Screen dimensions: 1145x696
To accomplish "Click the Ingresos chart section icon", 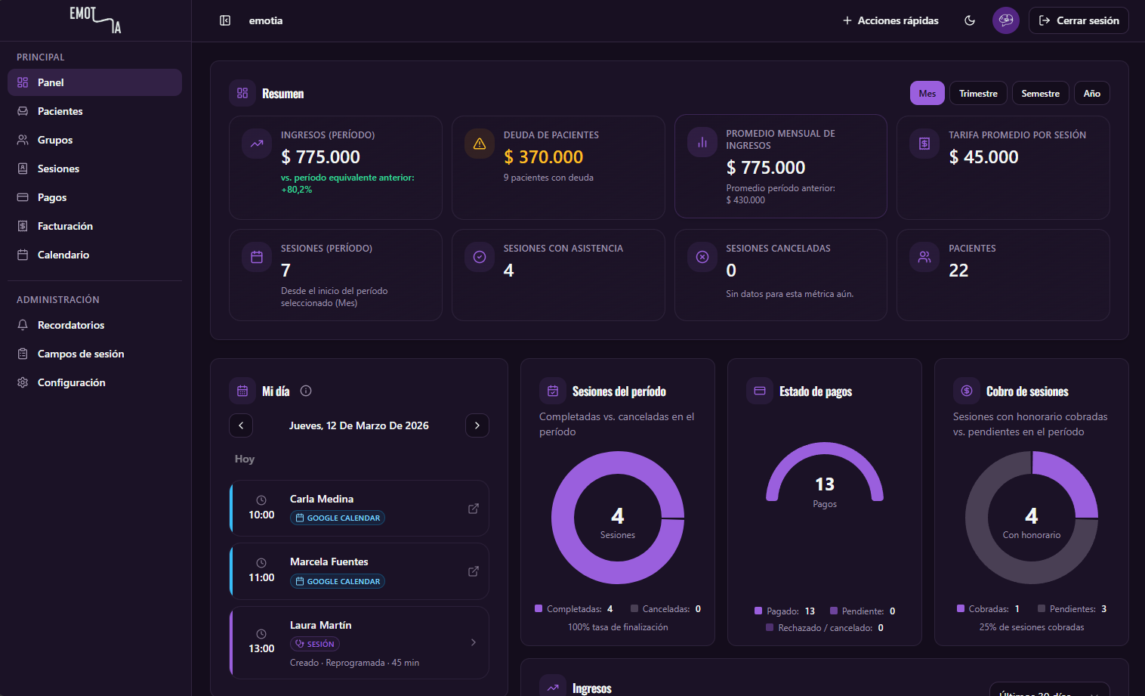I will 553,686.
